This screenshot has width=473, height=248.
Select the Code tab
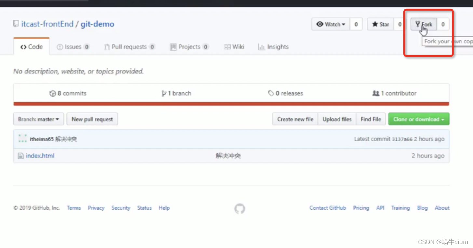(x=32, y=47)
